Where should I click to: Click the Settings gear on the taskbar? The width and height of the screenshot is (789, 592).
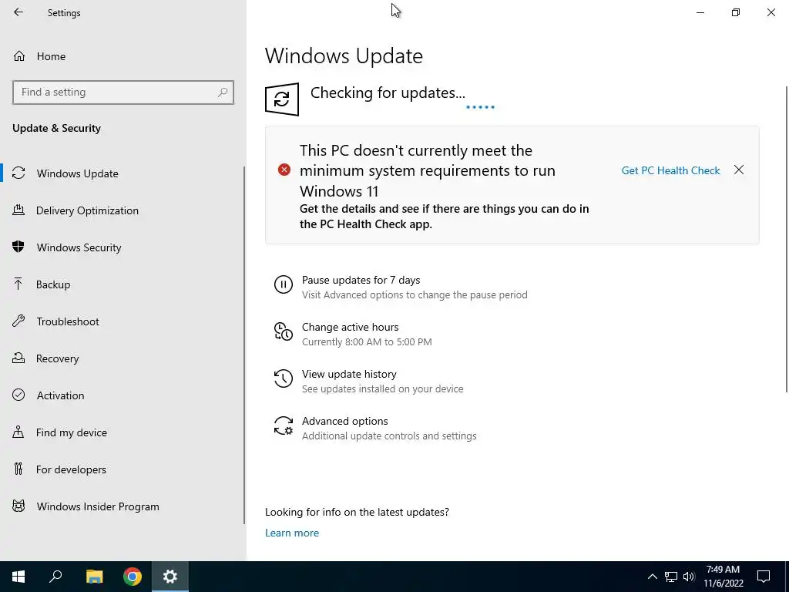click(170, 577)
